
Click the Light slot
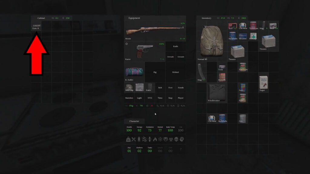(139, 98)
